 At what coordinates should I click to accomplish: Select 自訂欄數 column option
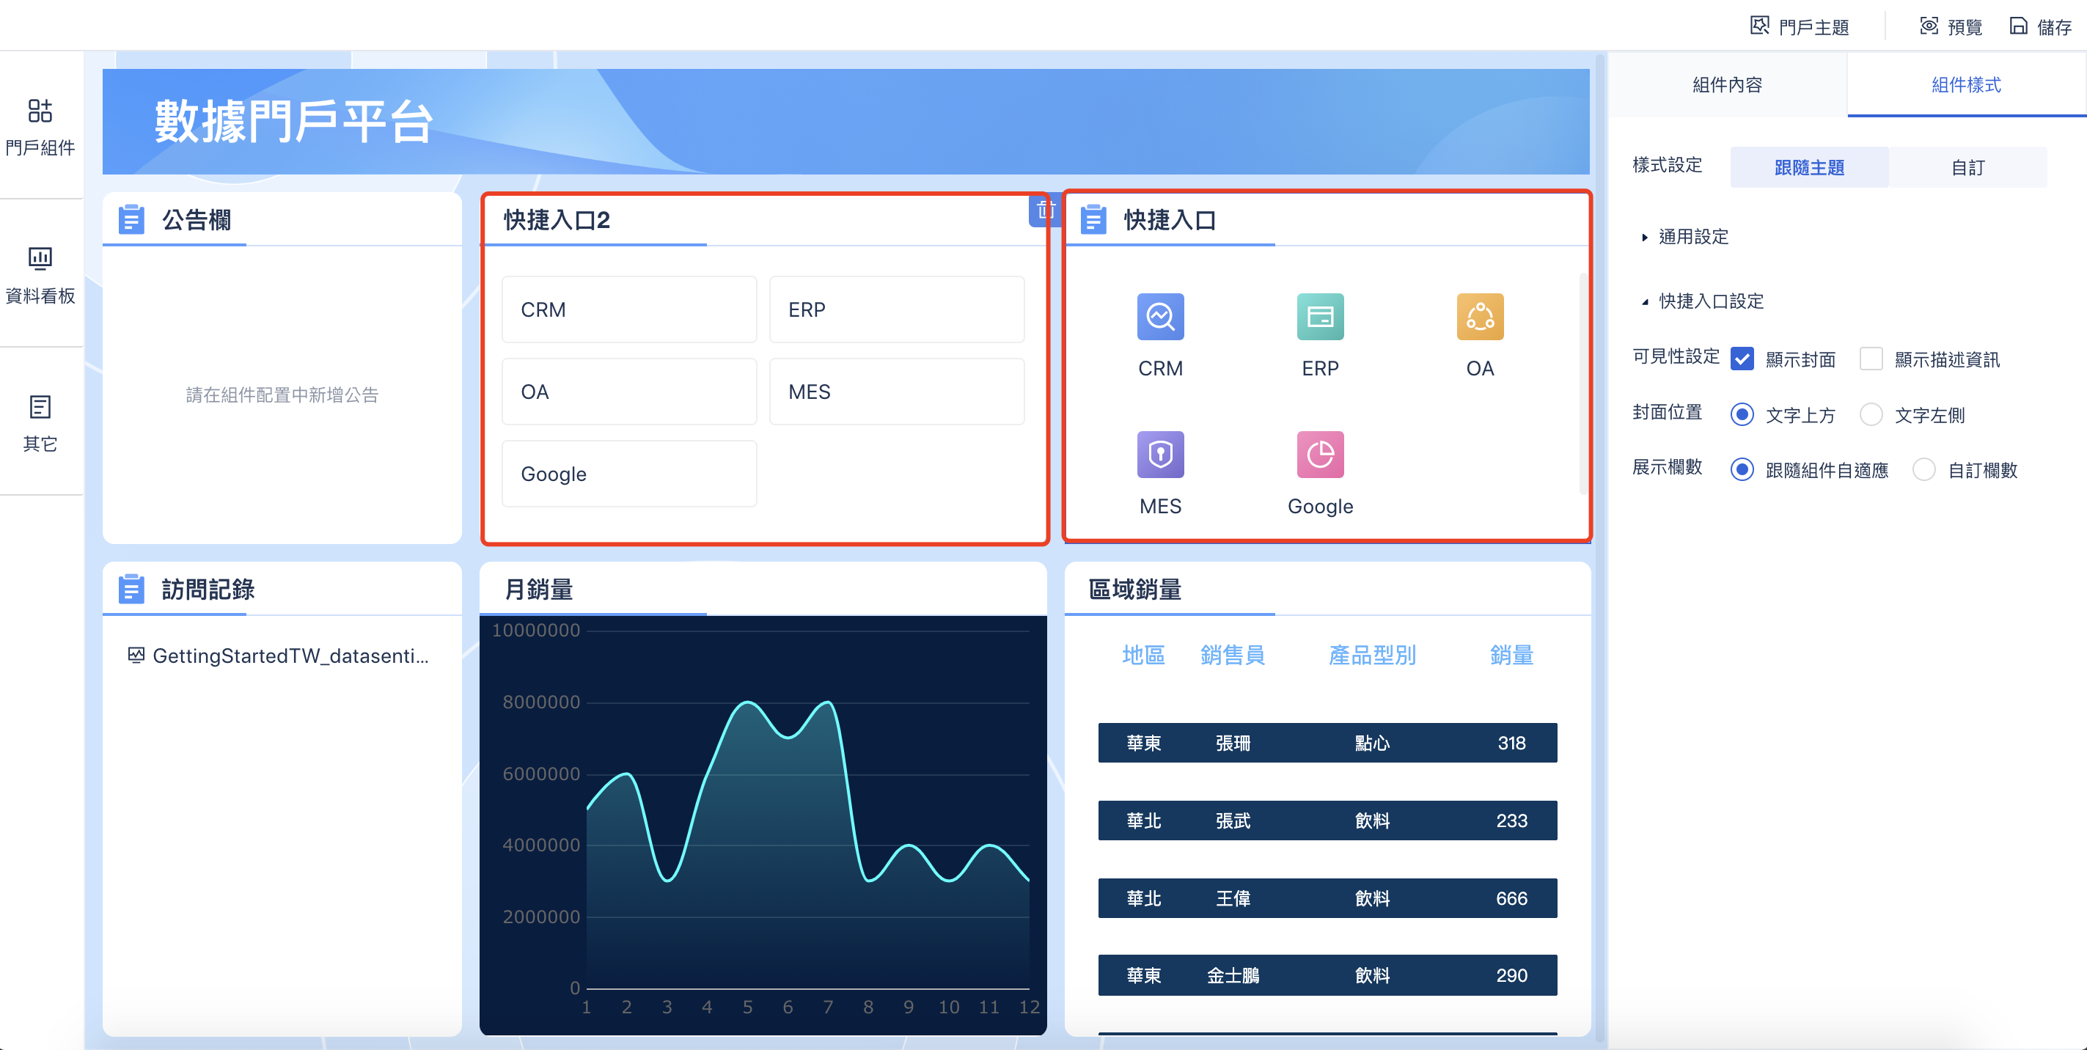[1923, 470]
